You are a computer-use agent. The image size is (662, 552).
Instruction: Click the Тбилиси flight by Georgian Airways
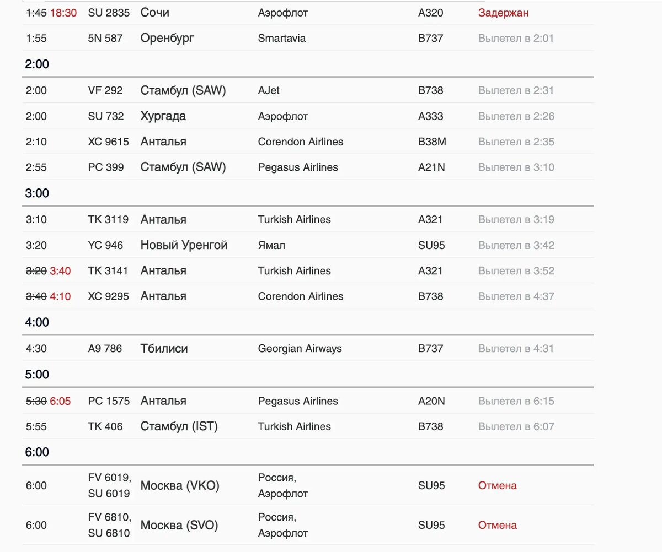coord(308,348)
